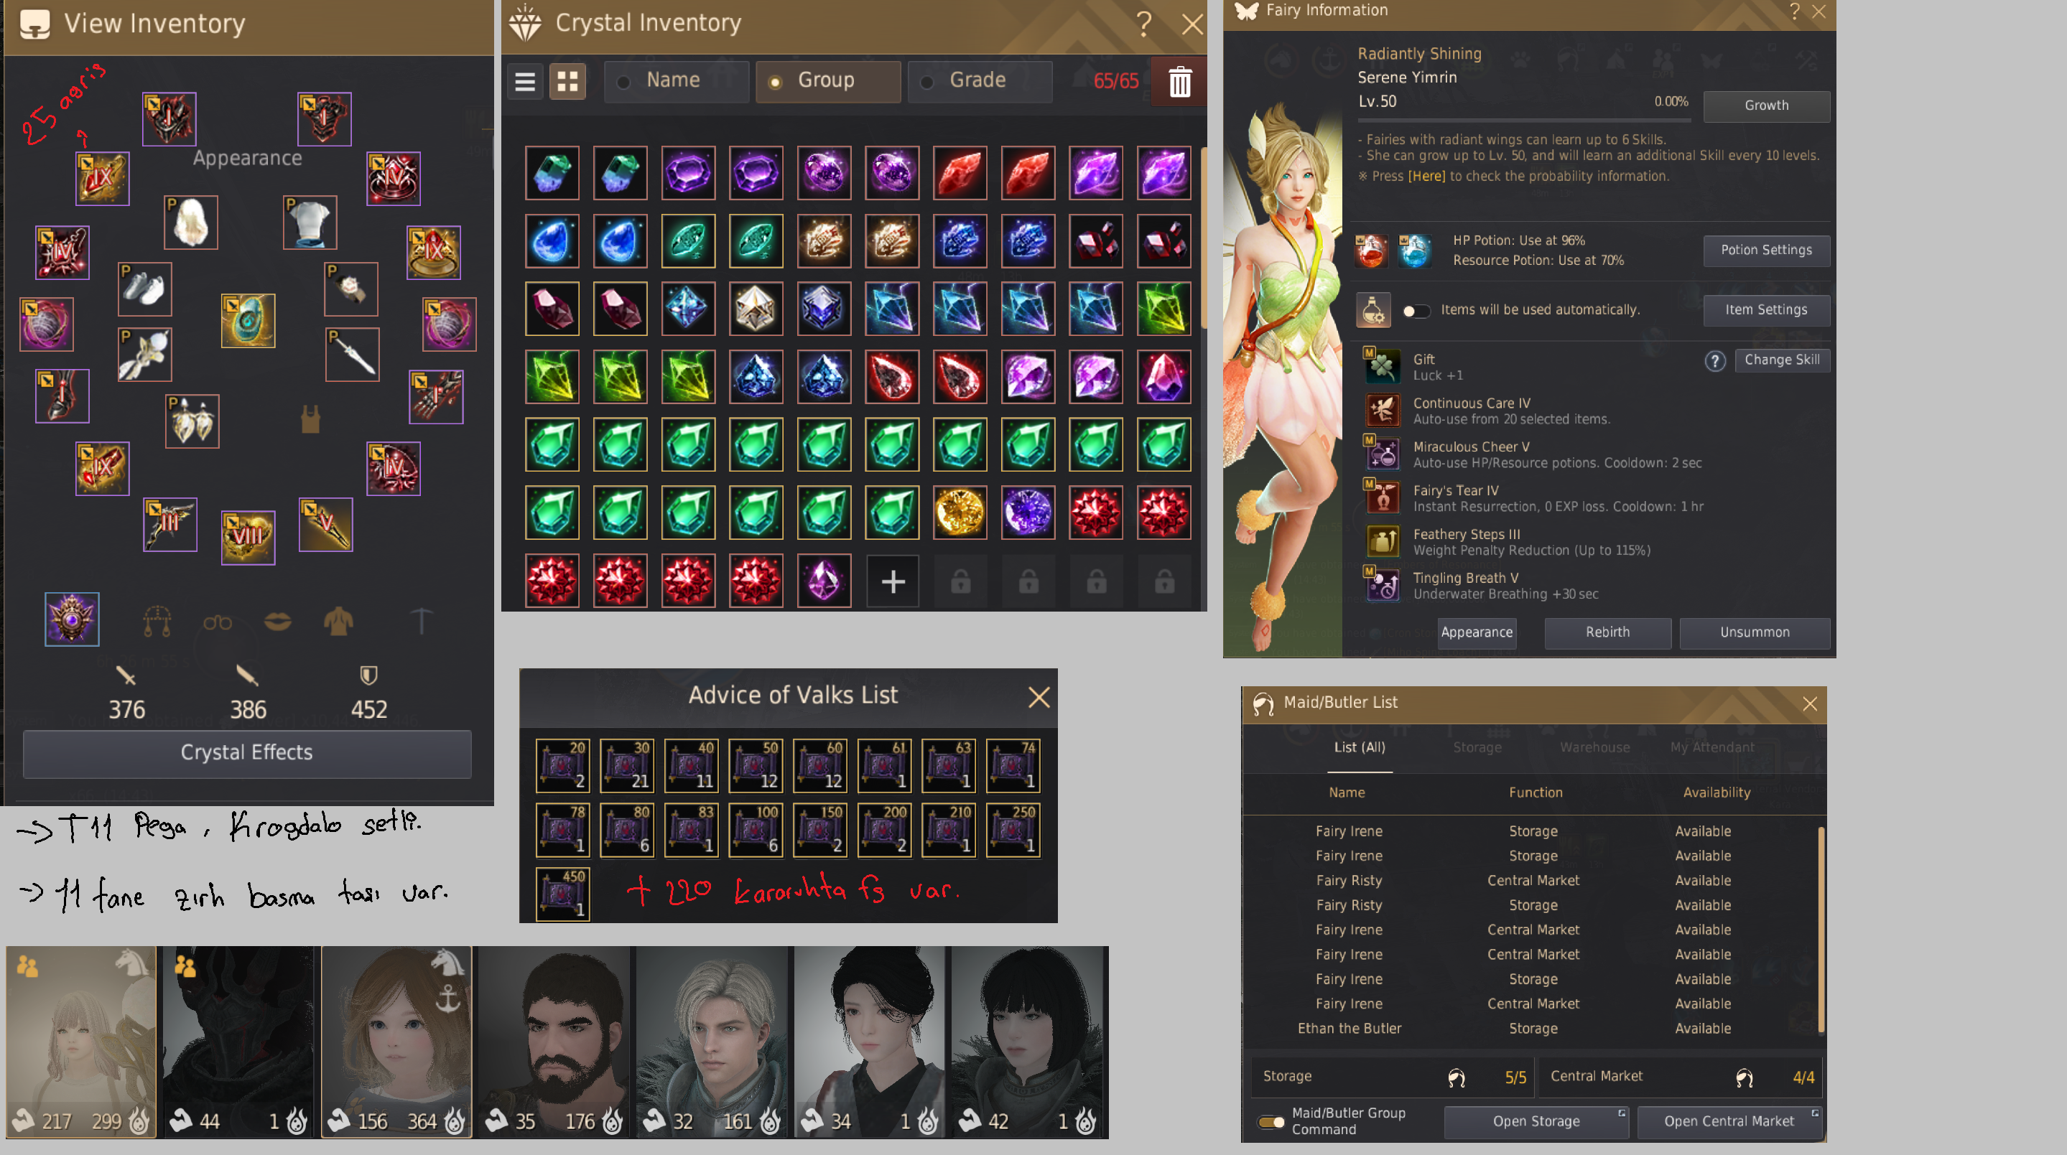Image resolution: width=2067 pixels, height=1155 pixels.
Task: Click Open Central Market button
Action: pyautogui.click(x=1729, y=1121)
